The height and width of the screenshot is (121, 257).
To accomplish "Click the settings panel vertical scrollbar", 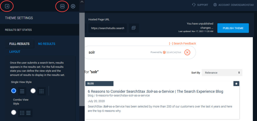I will click(82, 59).
